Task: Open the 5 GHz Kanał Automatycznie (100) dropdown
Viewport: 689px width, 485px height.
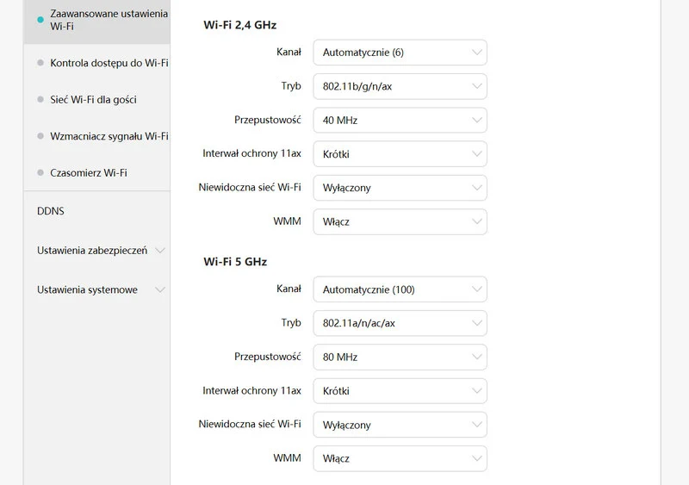Action: click(x=400, y=289)
